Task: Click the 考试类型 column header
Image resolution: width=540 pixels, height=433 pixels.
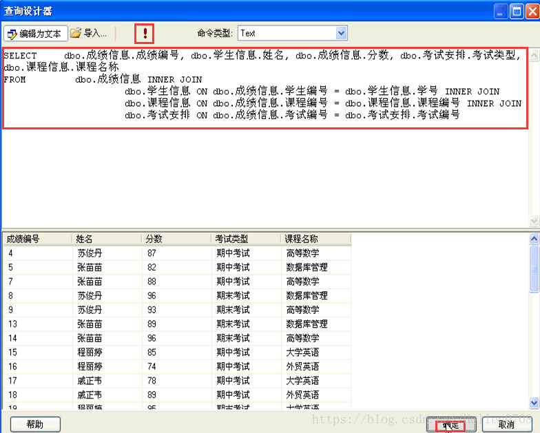Action: coord(247,239)
